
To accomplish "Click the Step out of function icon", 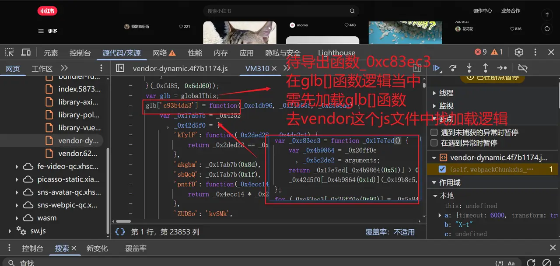I will [x=485, y=68].
